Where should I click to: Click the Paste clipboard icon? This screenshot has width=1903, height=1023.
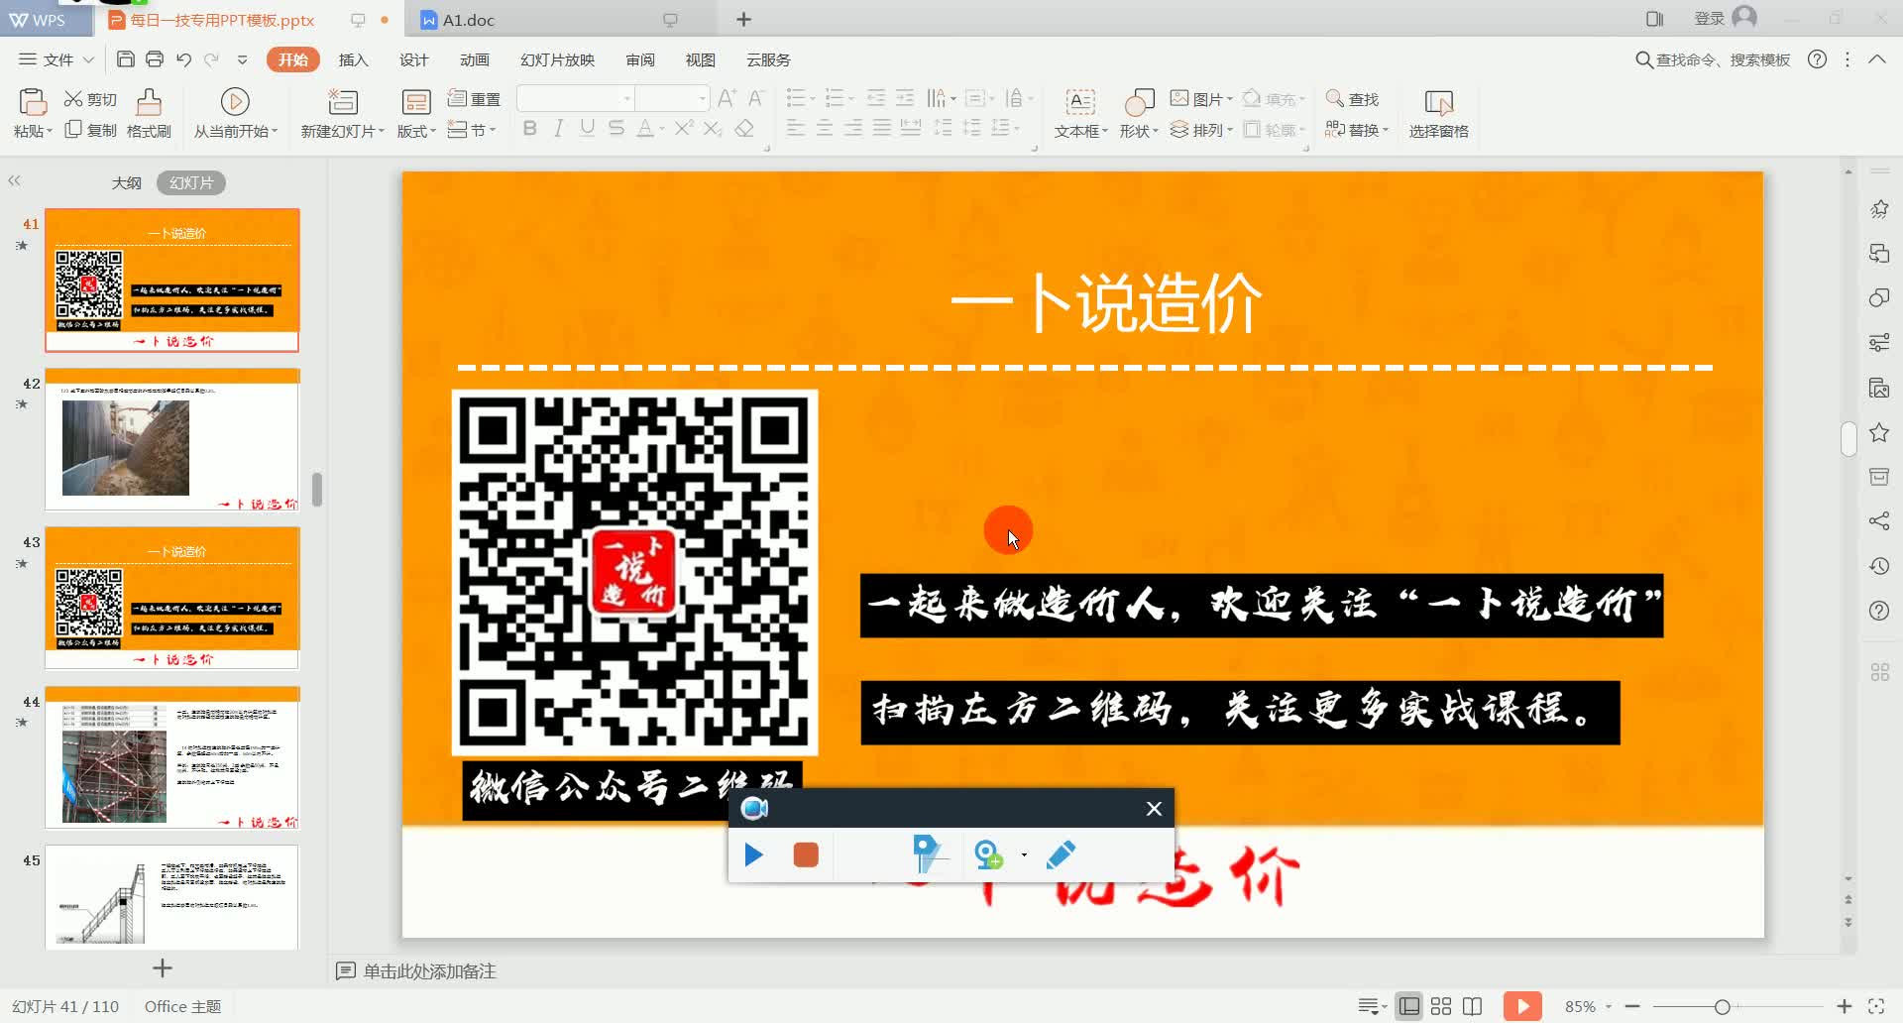[33, 102]
